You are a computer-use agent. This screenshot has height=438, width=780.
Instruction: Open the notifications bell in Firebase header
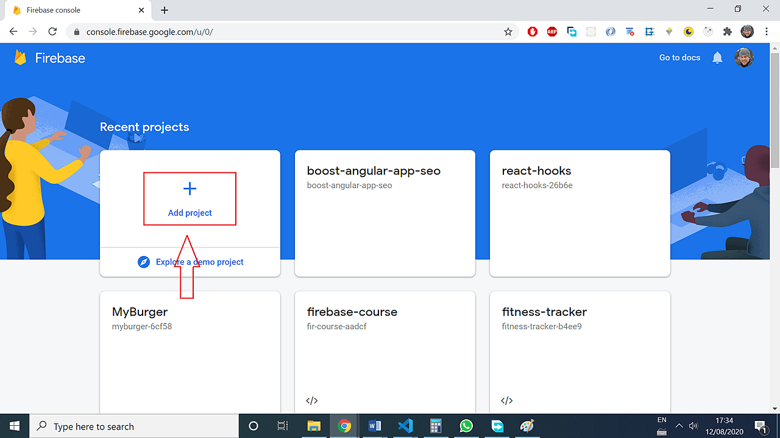point(717,57)
